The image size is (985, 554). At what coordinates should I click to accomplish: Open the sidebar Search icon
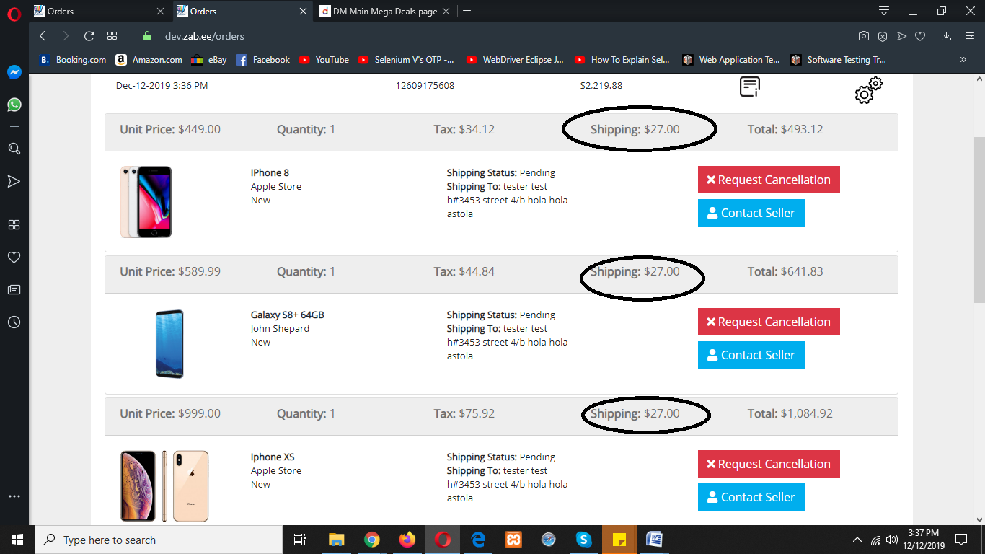coord(14,149)
